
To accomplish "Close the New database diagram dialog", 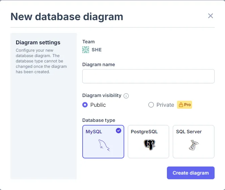I will [x=211, y=16].
